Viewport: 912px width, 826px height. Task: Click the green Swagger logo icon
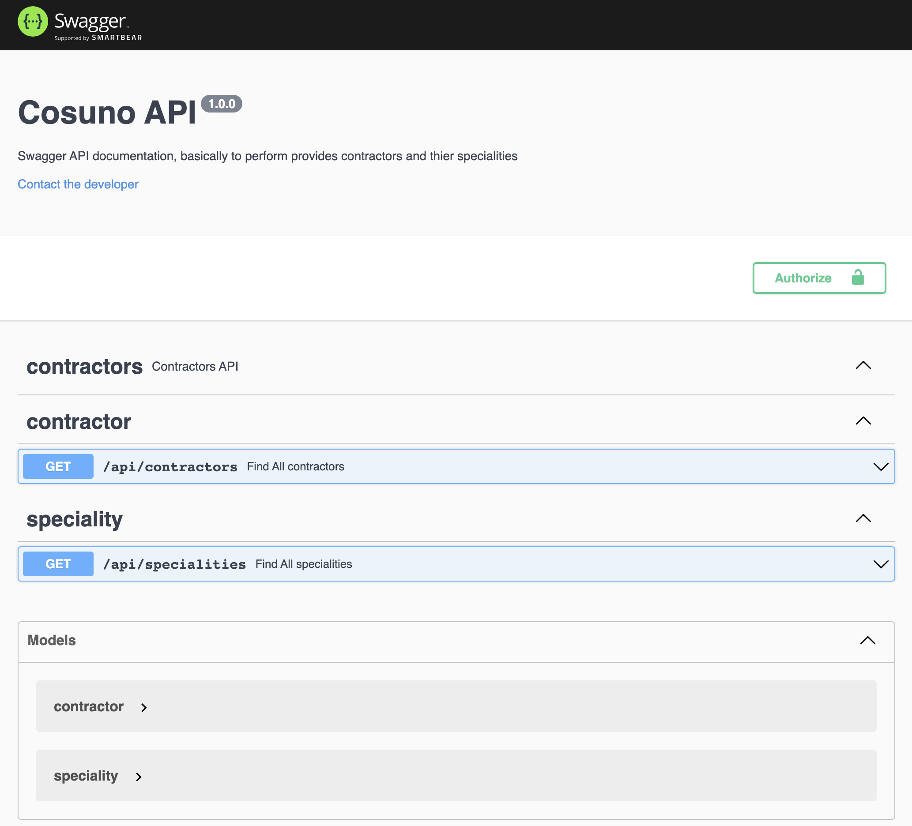(33, 21)
